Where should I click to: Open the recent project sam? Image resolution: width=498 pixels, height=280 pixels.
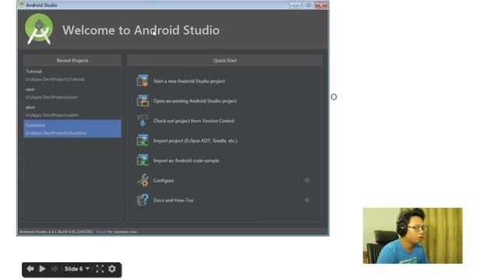click(72, 93)
